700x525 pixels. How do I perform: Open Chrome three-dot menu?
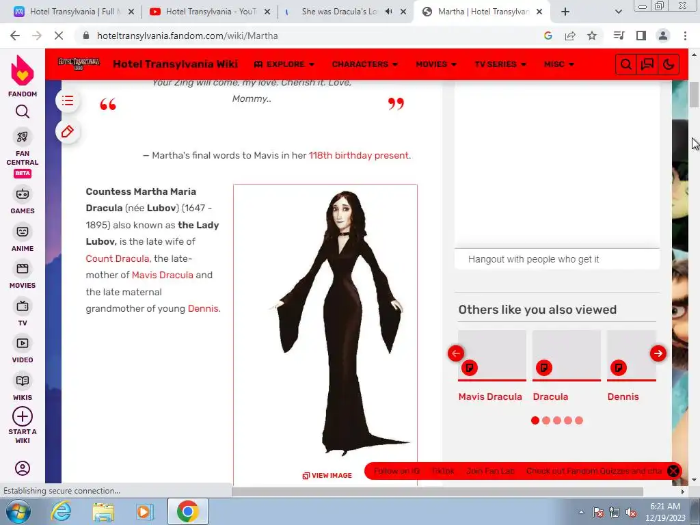[x=685, y=36]
